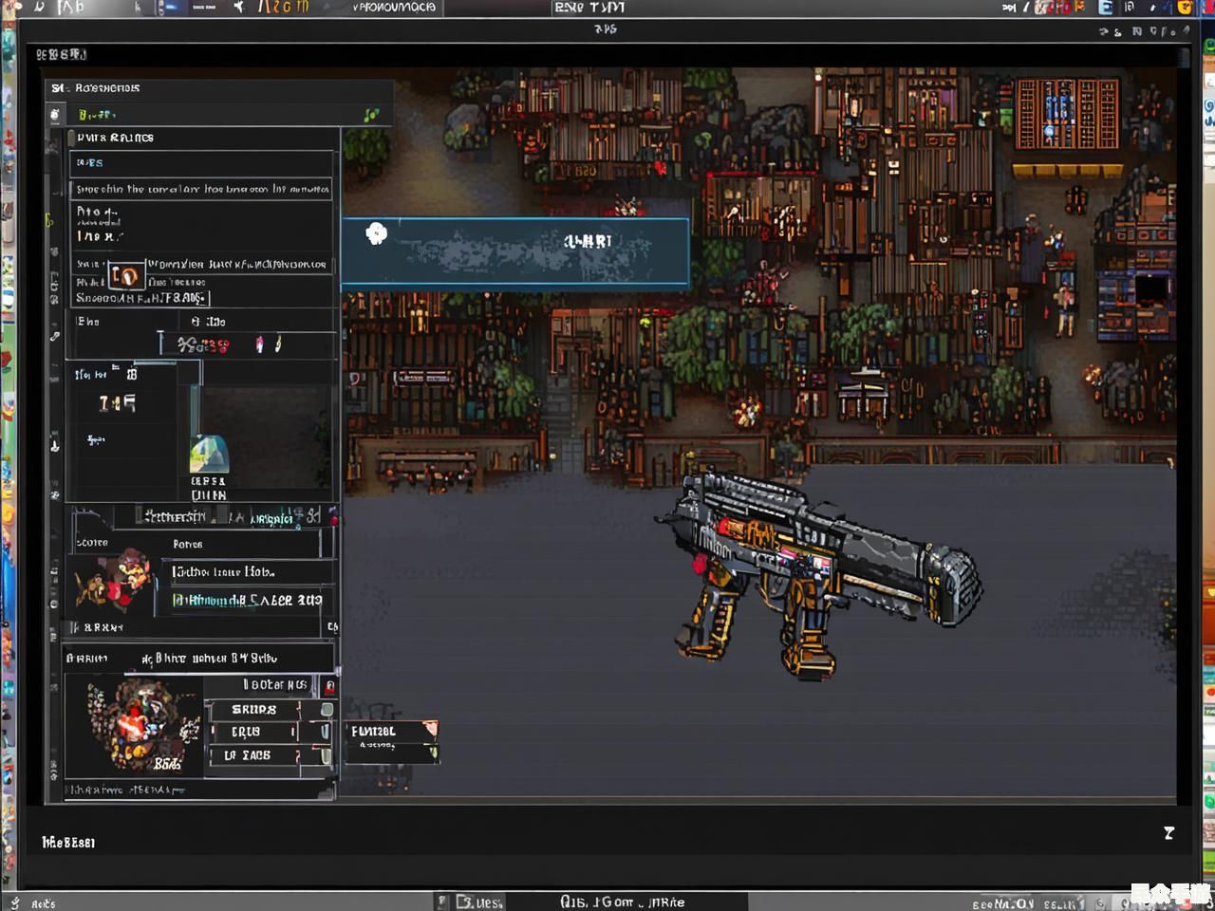The width and height of the screenshot is (1215, 911).
Task: Toggle the checkbox in the bottom stats row
Action: 325,755
